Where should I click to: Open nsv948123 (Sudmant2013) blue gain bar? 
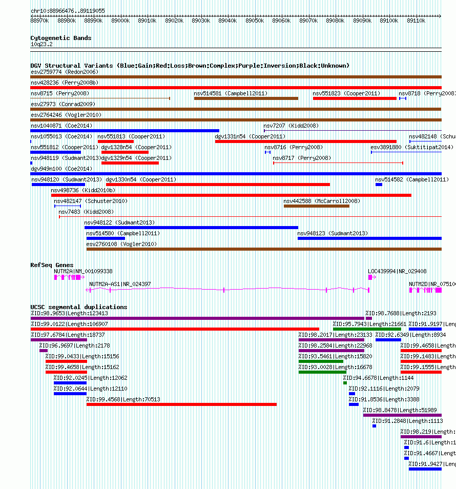pos(369,238)
